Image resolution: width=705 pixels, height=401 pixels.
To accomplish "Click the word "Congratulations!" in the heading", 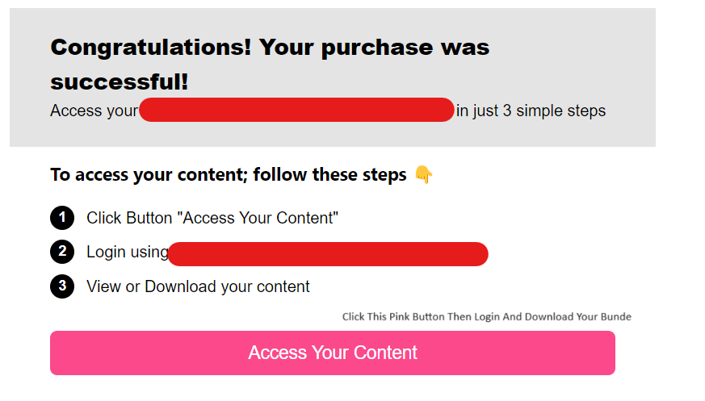I will (x=150, y=47).
